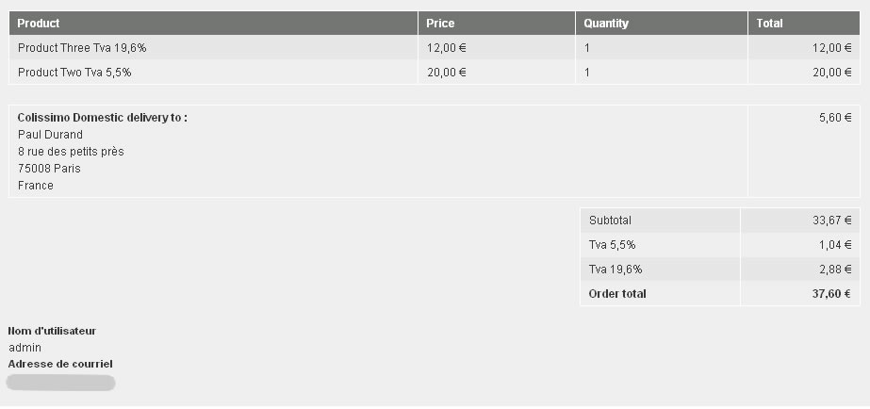Click the Product column header

tap(39, 24)
